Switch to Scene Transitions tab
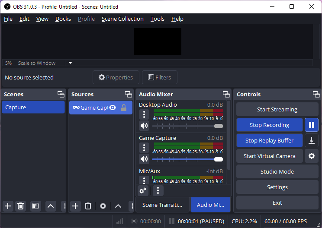This screenshot has width=322, height=228. click(162, 205)
